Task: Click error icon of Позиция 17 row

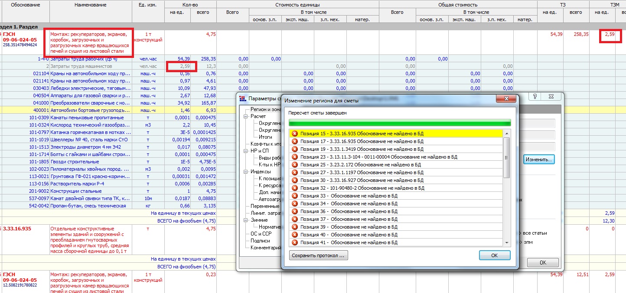Action: pos(295,141)
